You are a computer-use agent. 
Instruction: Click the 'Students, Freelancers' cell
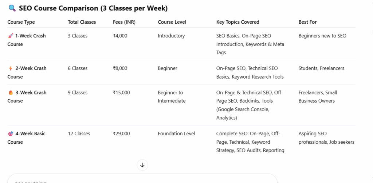(321, 68)
